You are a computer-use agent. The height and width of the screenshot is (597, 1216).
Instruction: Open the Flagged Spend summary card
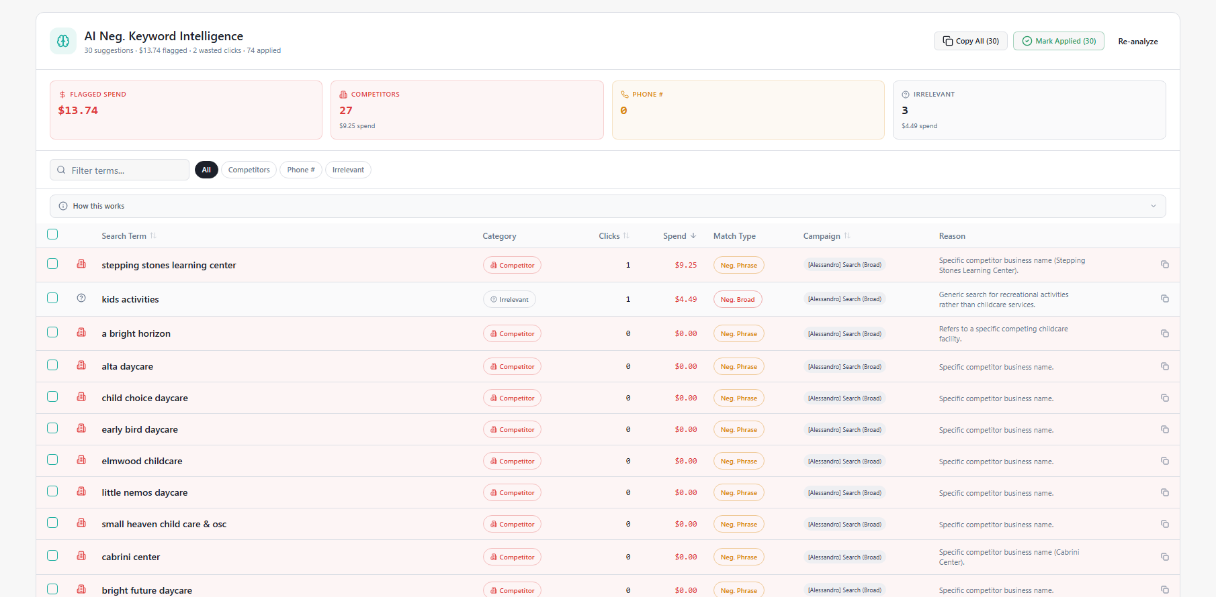[186, 110]
